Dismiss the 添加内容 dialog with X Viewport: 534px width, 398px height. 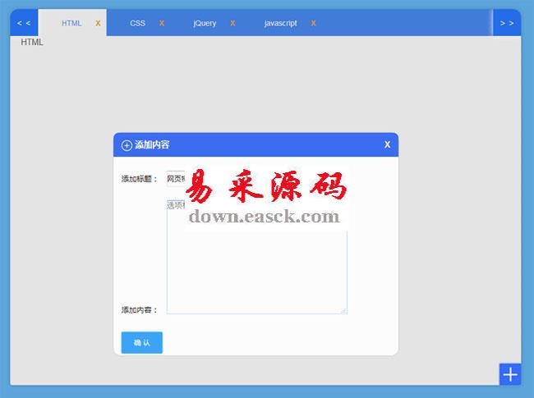click(387, 145)
